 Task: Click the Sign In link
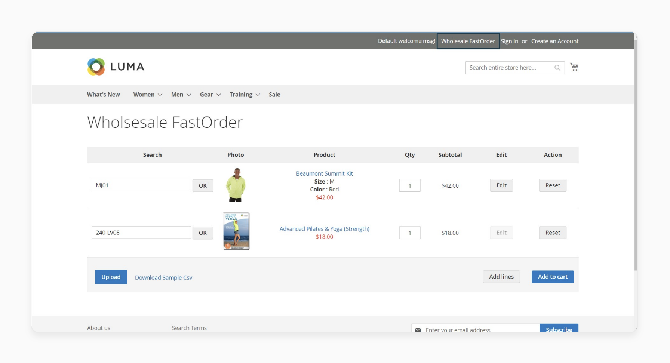[x=509, y=41]
